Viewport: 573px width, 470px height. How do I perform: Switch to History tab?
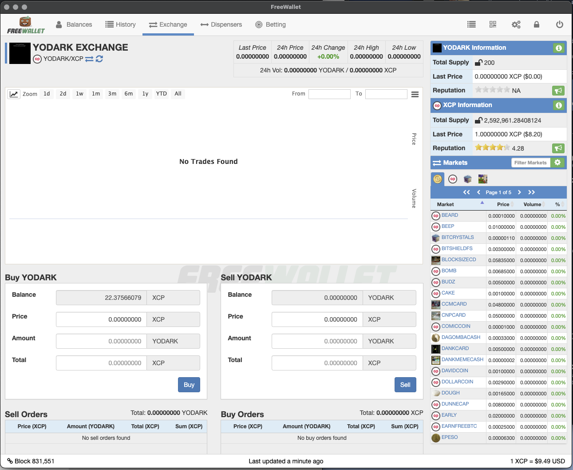(120, 24)
